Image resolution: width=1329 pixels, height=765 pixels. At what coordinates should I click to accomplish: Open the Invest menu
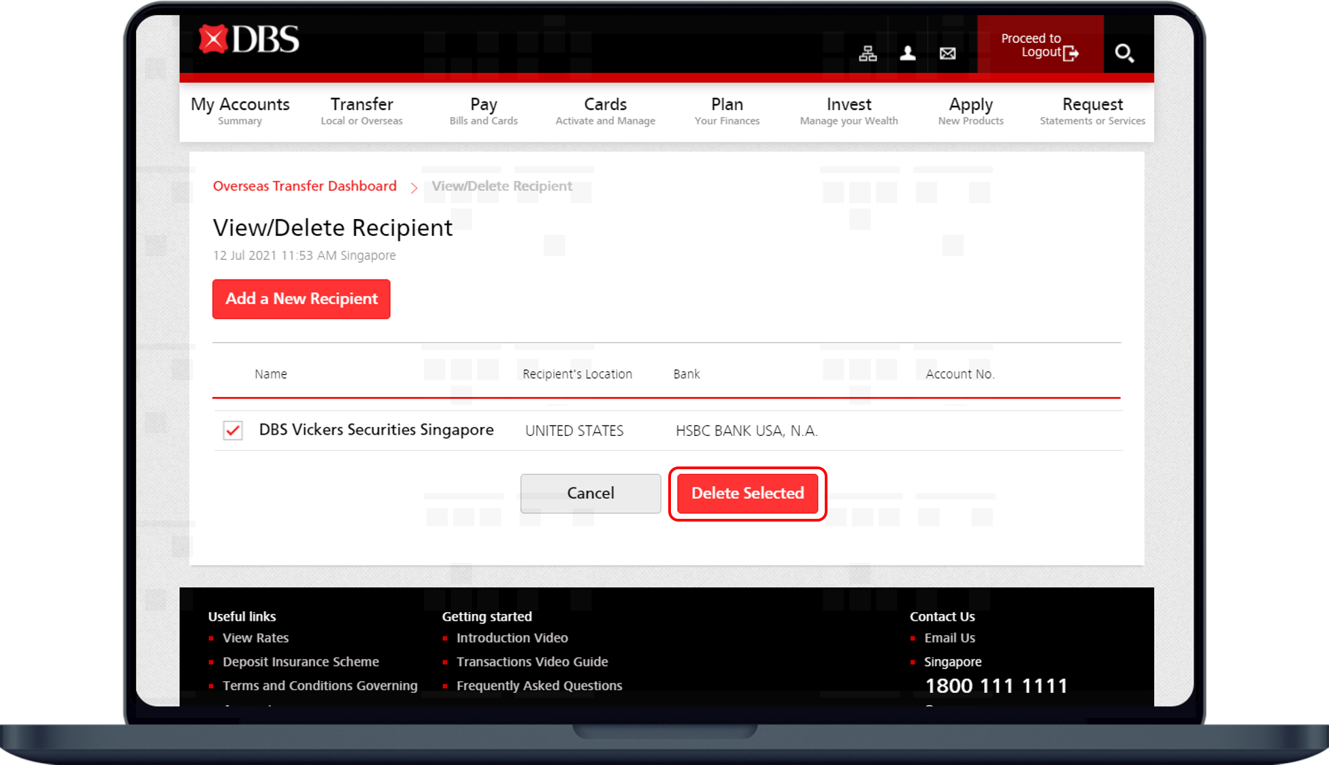(x=849, y=112)
